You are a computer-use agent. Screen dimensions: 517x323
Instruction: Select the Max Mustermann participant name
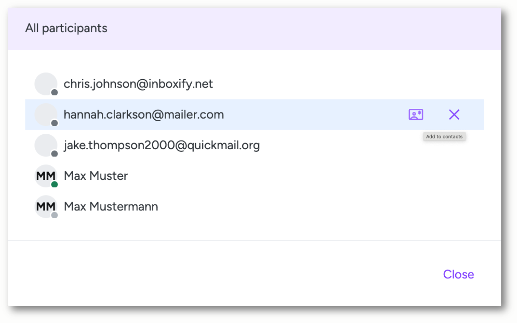(111, 207)
